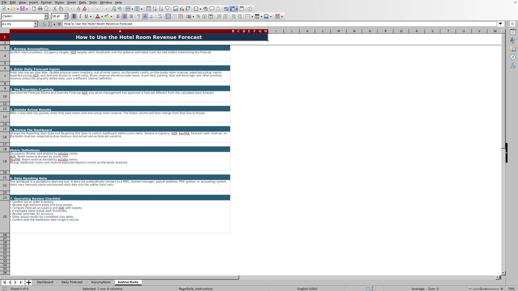Toggle Underline formatting
This screenshot has height=291, width=518.
[x=86, y=16]
